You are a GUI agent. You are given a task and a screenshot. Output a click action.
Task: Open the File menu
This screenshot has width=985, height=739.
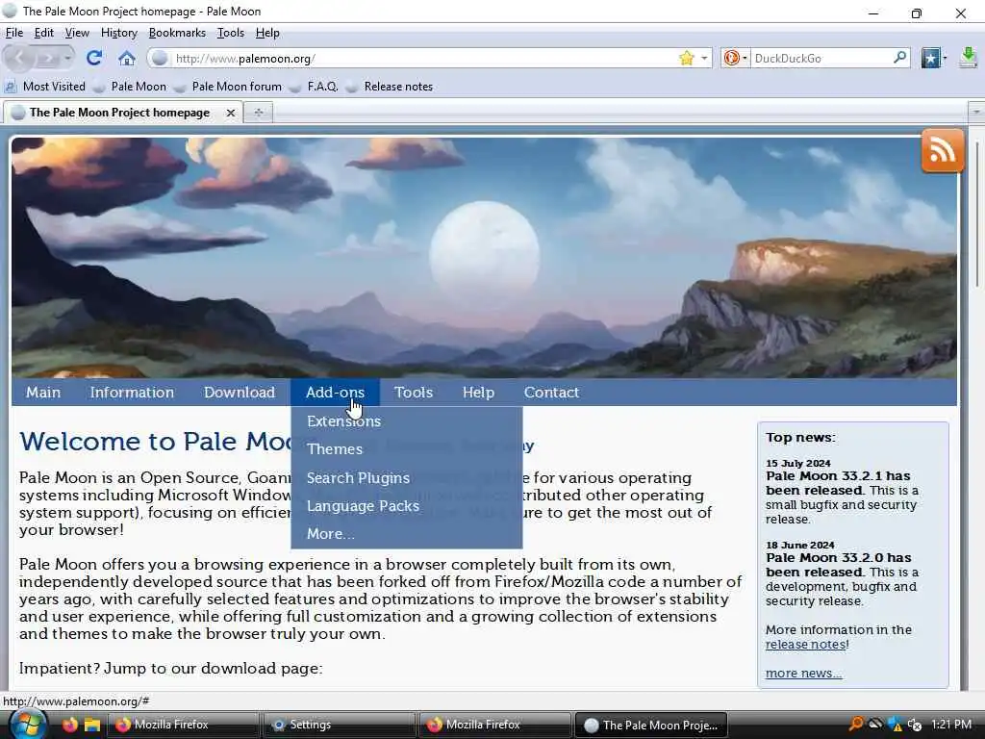13,33
